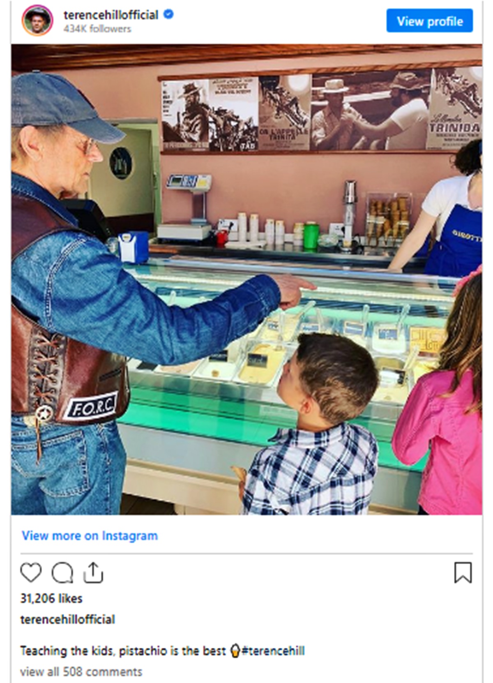Click the 434K followers text
The image size is (493, 683).
click(x=97, y=29)
